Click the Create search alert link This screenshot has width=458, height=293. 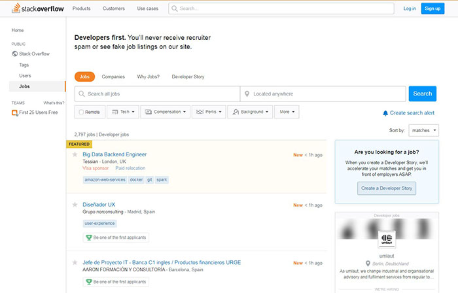pyautogui.click(x=412, y=113)
